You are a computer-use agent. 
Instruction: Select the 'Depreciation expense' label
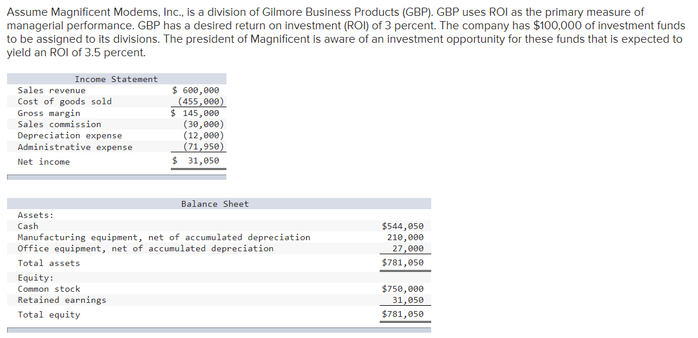pyautogui.click(x=70, y=135)
